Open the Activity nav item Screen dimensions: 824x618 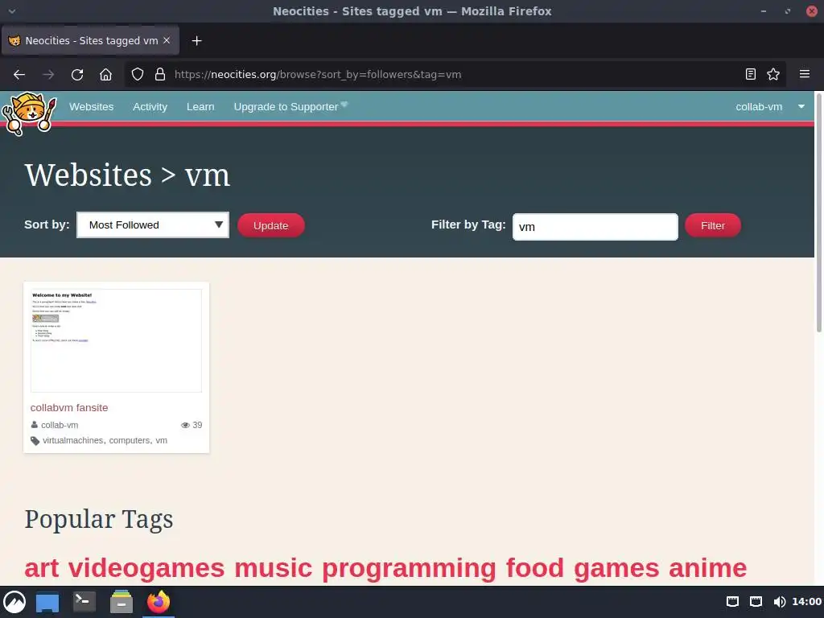150,107
